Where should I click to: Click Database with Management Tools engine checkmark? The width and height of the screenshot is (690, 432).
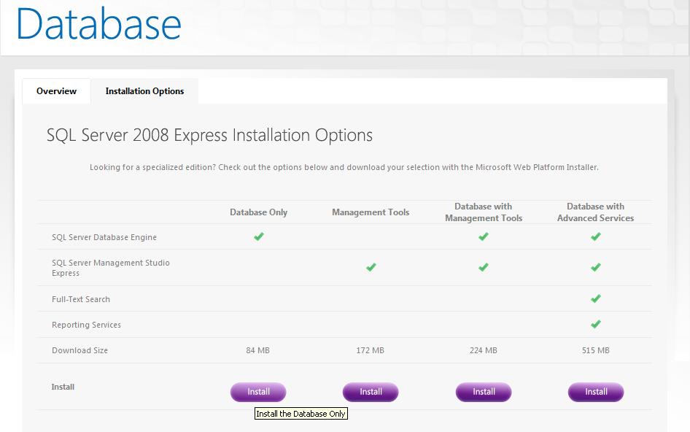point(483,236)
